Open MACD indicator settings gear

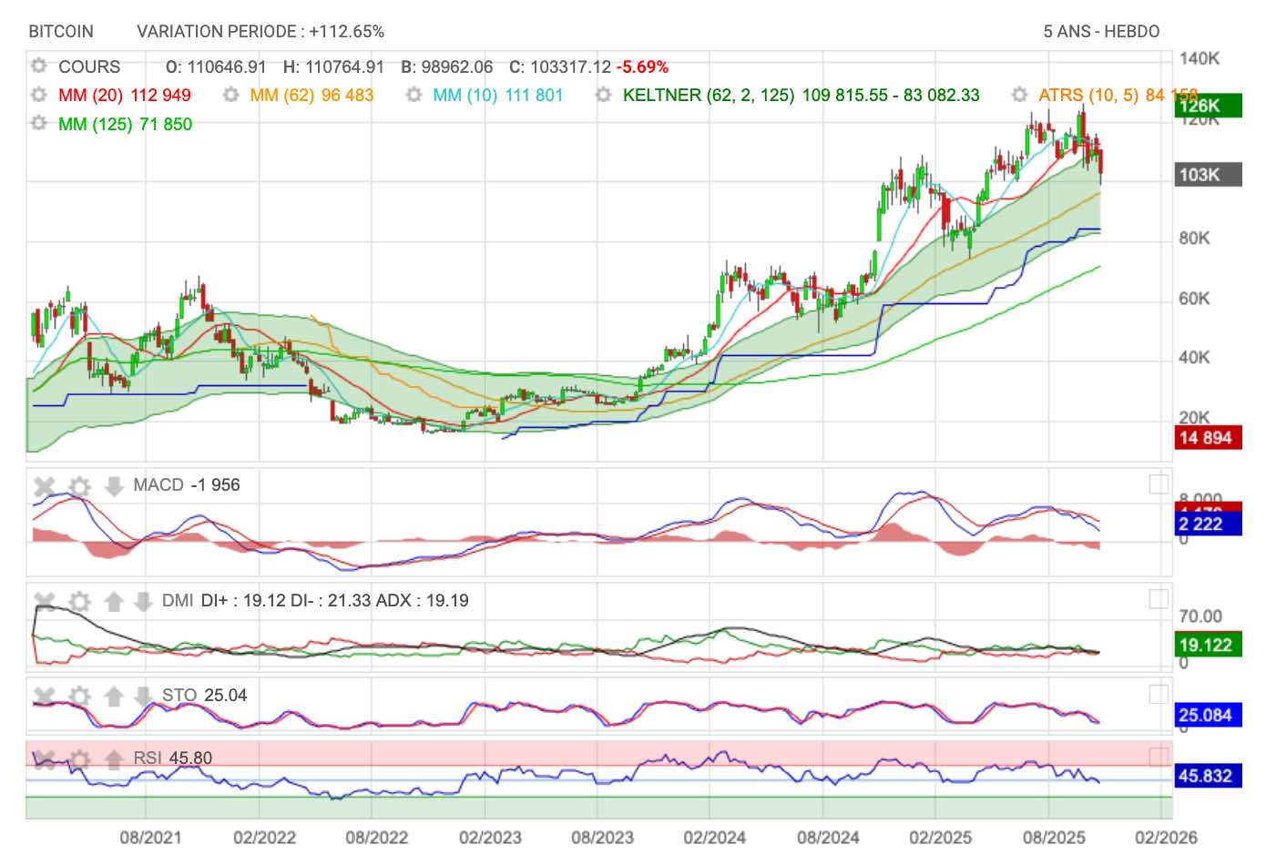(x=79, y=486)
